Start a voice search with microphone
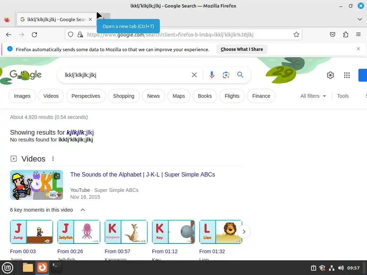 [x=211, y=75]
